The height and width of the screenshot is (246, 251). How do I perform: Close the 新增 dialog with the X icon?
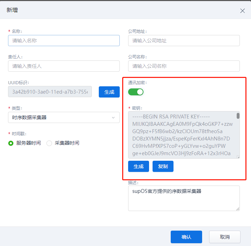click(x=242, y=11)
